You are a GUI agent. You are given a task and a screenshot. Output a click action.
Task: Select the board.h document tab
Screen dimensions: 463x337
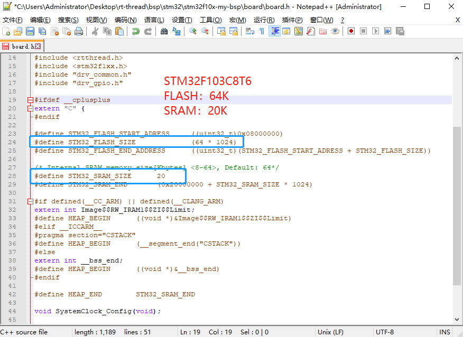(22, 46)
